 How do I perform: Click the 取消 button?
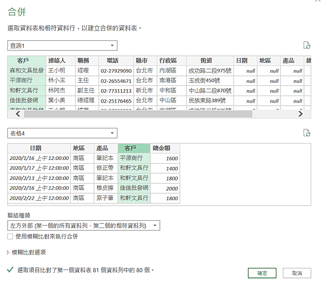(x=297, y=273)
